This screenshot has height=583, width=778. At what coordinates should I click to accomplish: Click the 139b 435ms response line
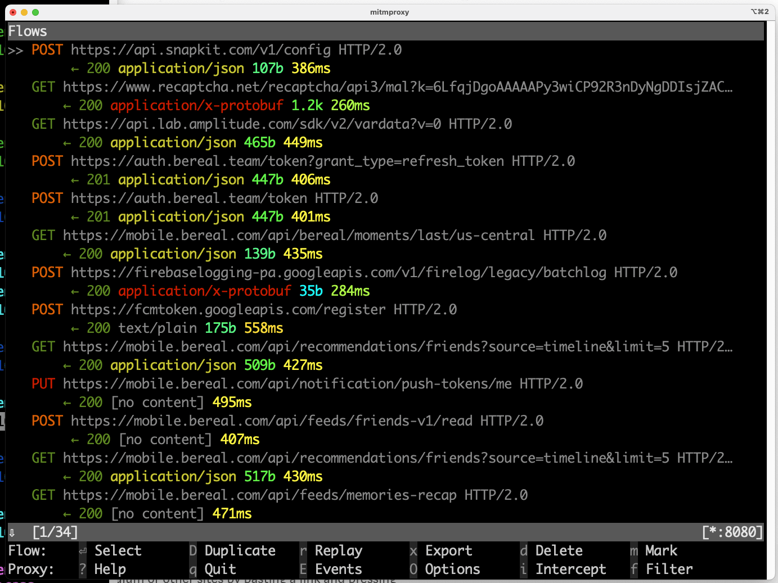click(x=193, y=254)
